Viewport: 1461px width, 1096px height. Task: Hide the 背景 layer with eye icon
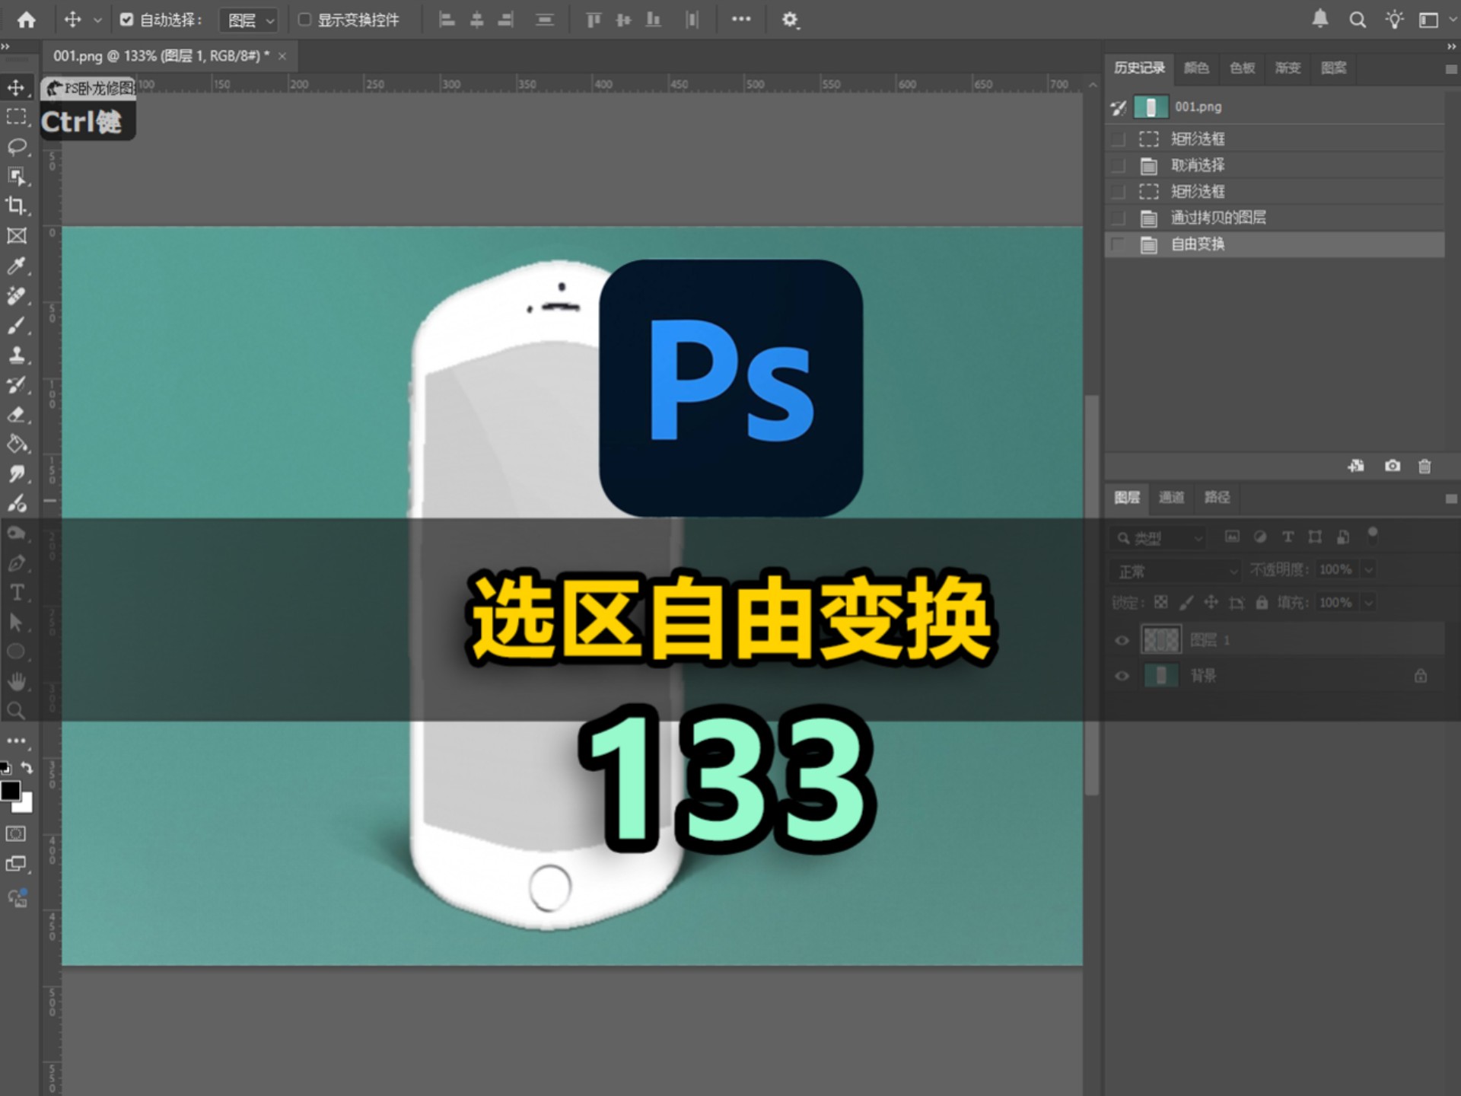[1122, 676]
